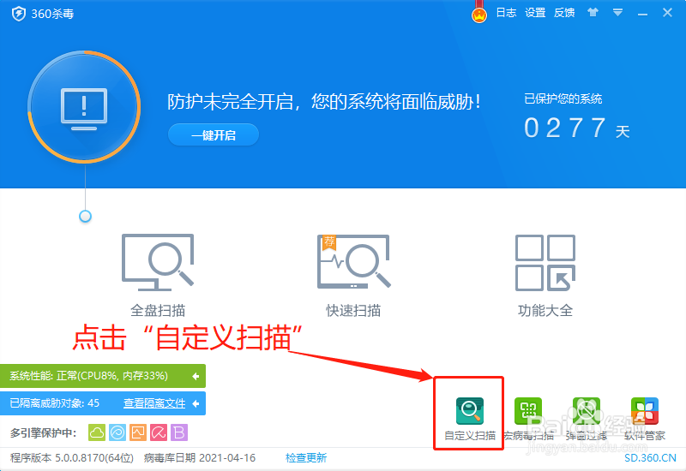Open 设置 settings

(535, 13)
